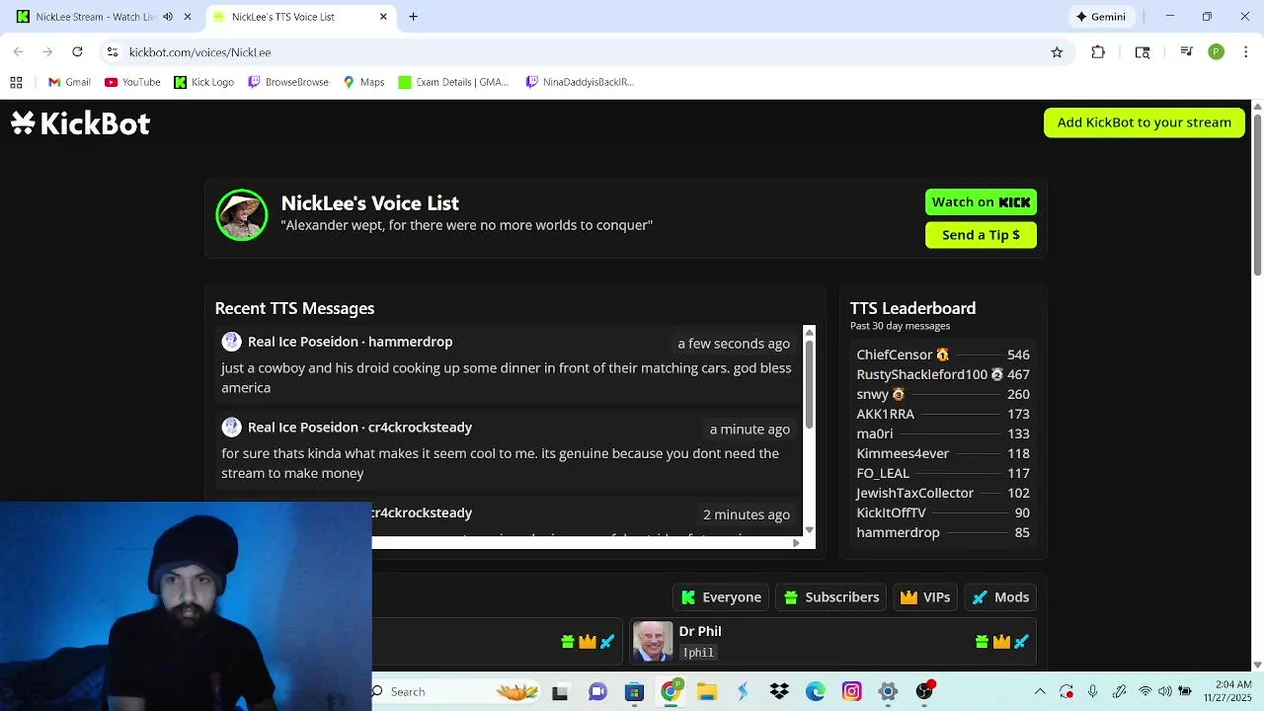Open the Gmail bookmark
This screenshot has height=711, width=1264.
[x=69, y=82]
